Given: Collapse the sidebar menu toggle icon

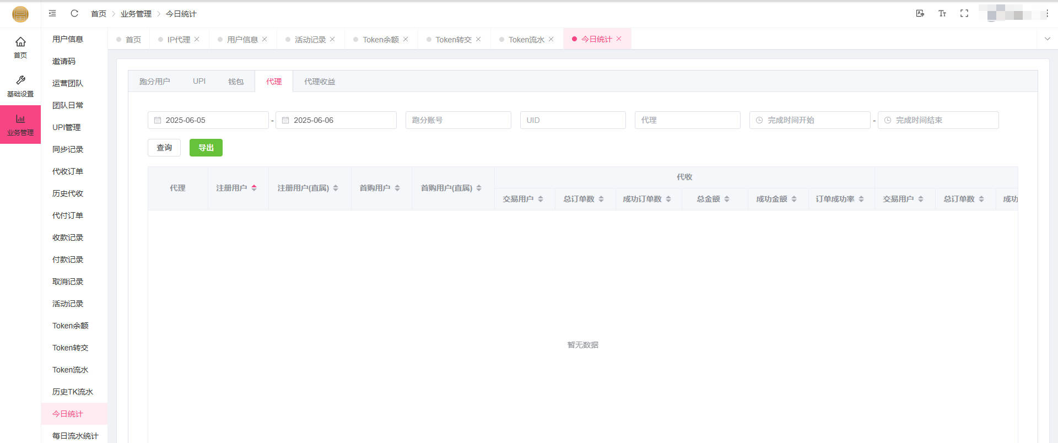Looking at the screenshot, I should (x=52, y=13).
